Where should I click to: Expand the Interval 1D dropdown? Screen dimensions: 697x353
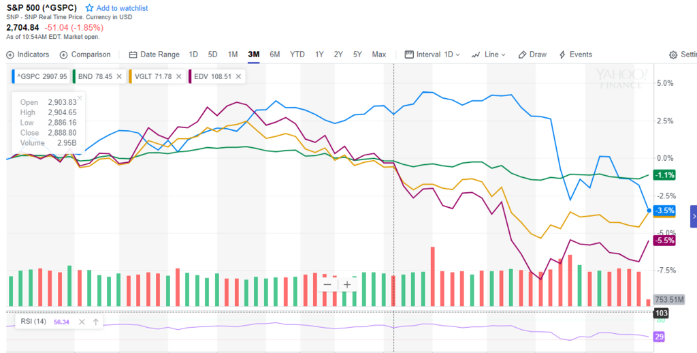tap(432, 55)
